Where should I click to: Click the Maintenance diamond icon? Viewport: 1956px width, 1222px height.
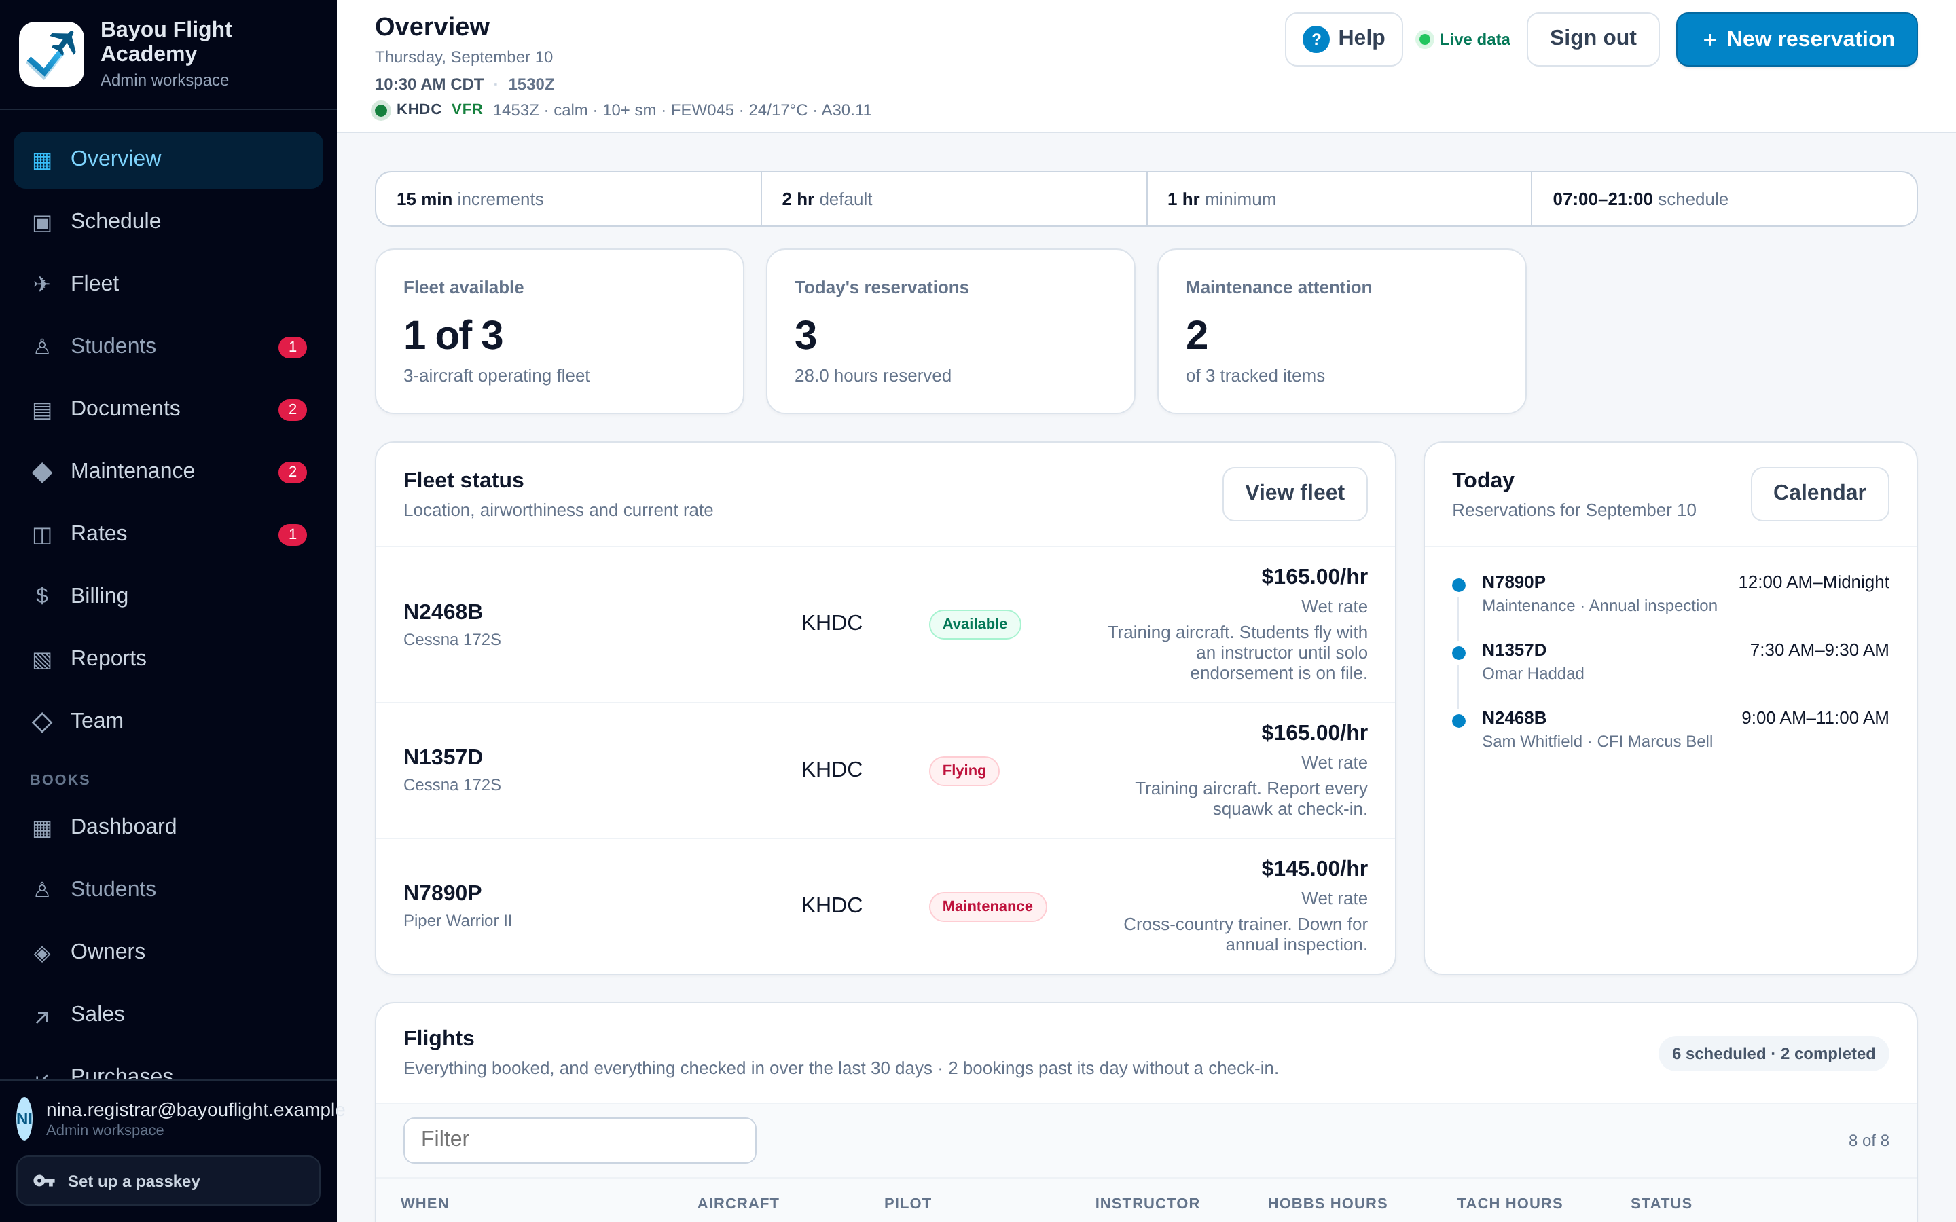point(42,472)
